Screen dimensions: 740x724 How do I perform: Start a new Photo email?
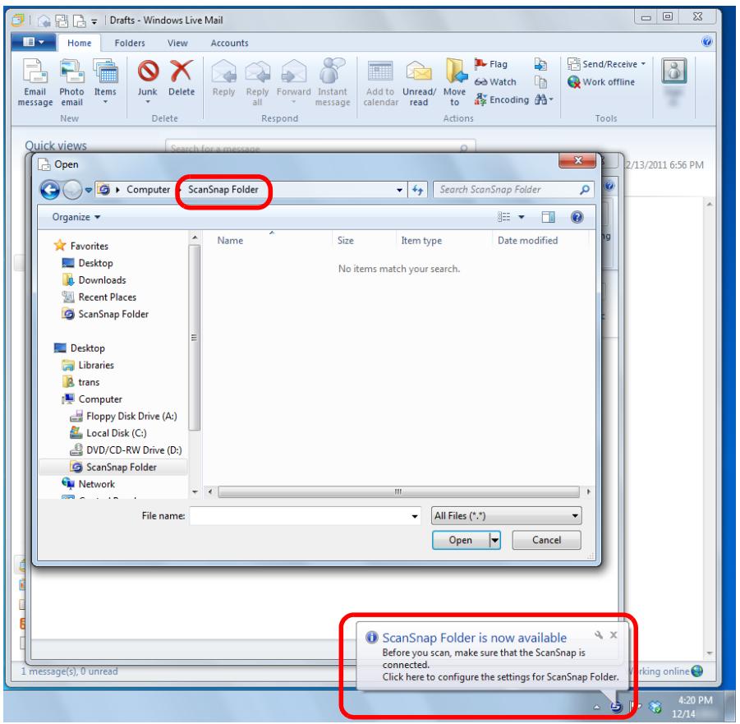[x=71, y=83]
